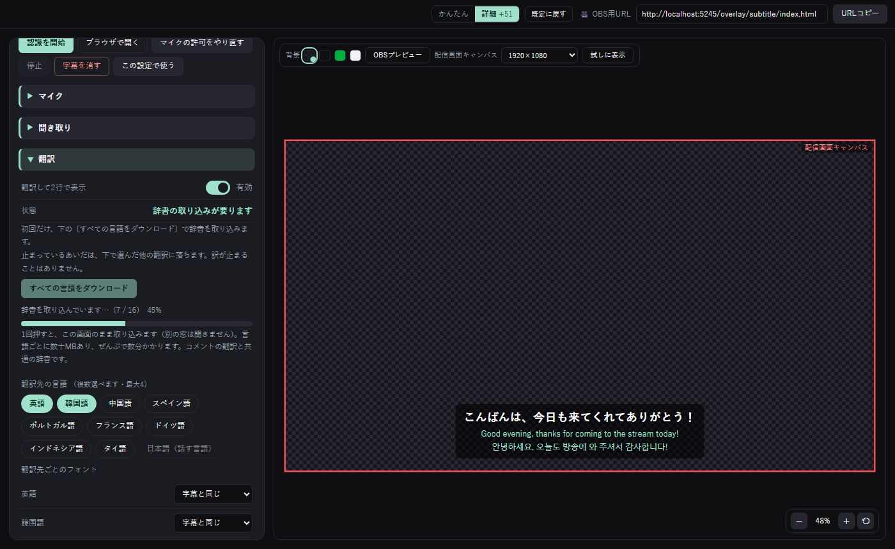Expand the マイク section
The image size is (895, 549).
pos(137,96)
